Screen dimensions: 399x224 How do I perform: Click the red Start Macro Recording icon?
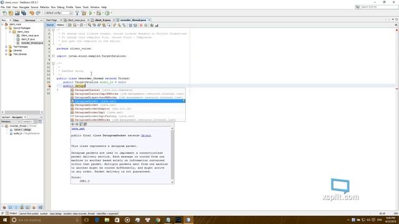(x=141, y=25)
